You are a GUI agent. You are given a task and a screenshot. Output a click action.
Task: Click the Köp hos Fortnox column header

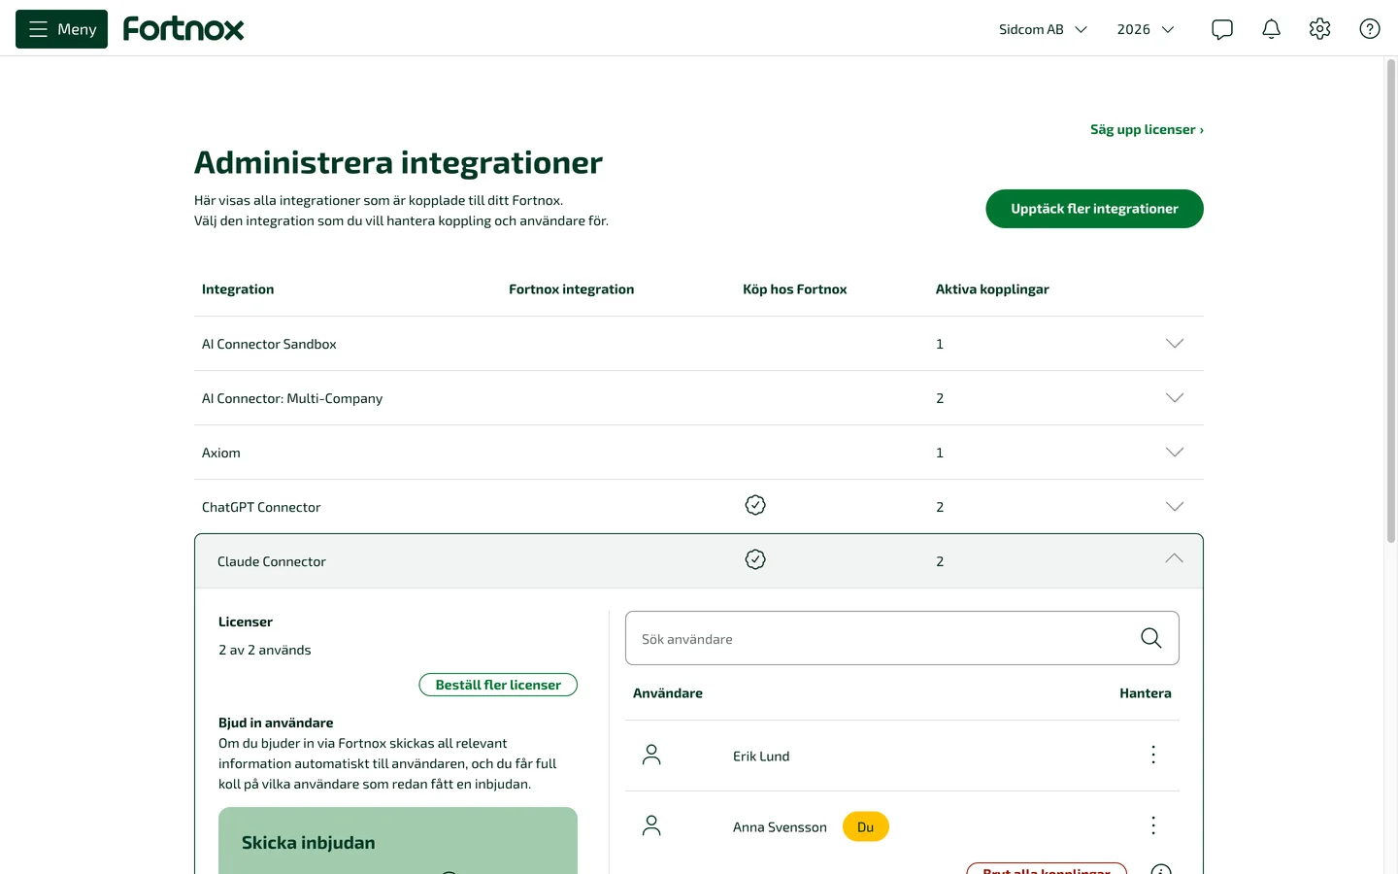794,289
